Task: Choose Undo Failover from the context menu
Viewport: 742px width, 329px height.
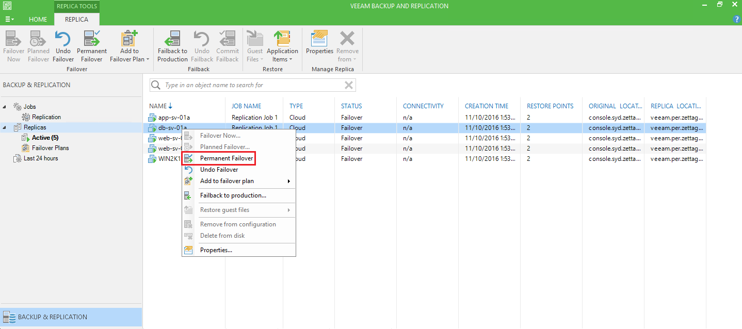Action: (x=239, y=170)
